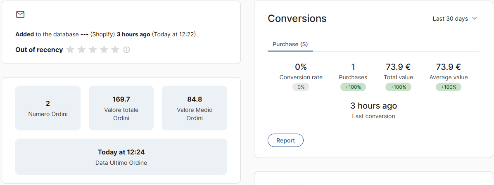Click the 73.9 € Average value figure
This screenshot has height=185, width=494.
point(449,67)
